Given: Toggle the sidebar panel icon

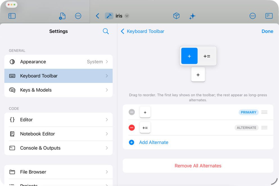Looking at the screenshot, I should coord(12,16).
